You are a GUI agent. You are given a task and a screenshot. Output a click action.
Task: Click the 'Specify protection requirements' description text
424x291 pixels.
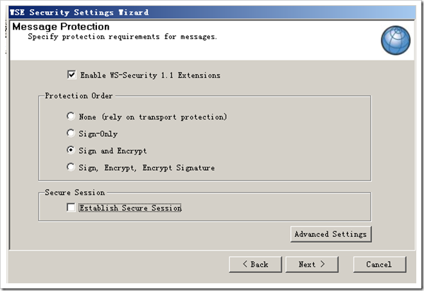(x=122, y=37)
